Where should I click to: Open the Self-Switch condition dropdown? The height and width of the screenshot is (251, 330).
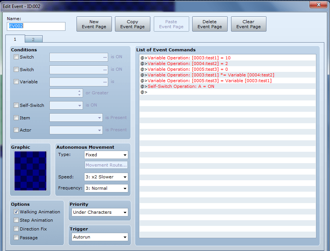coord(66,105)
